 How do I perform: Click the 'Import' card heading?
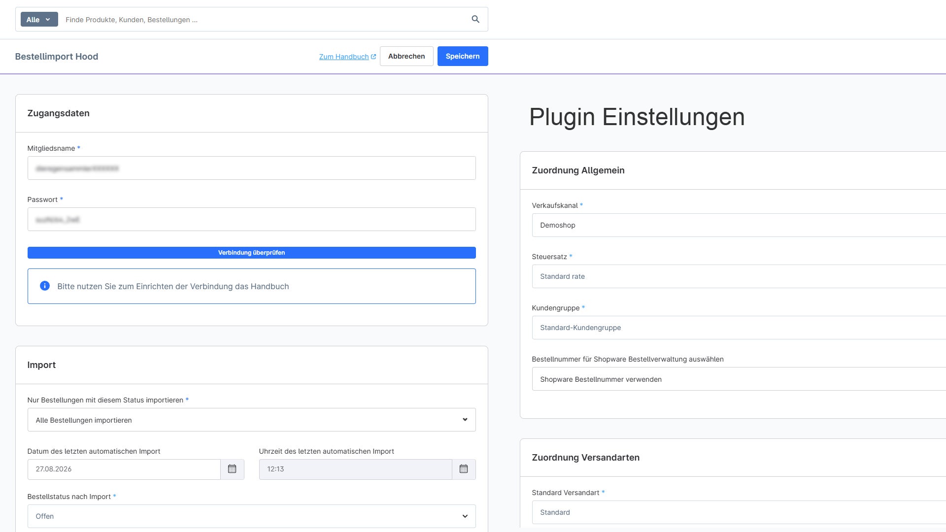[41, 365]
